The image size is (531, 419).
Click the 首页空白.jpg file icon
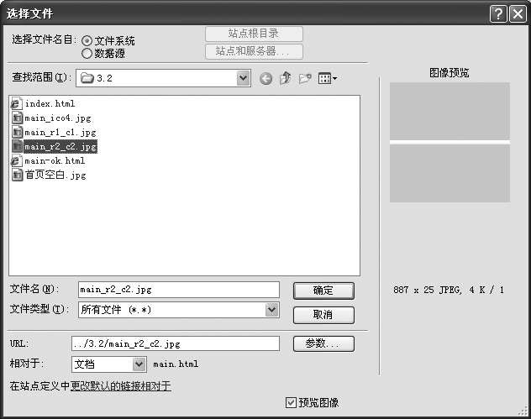tap(17, 175)
